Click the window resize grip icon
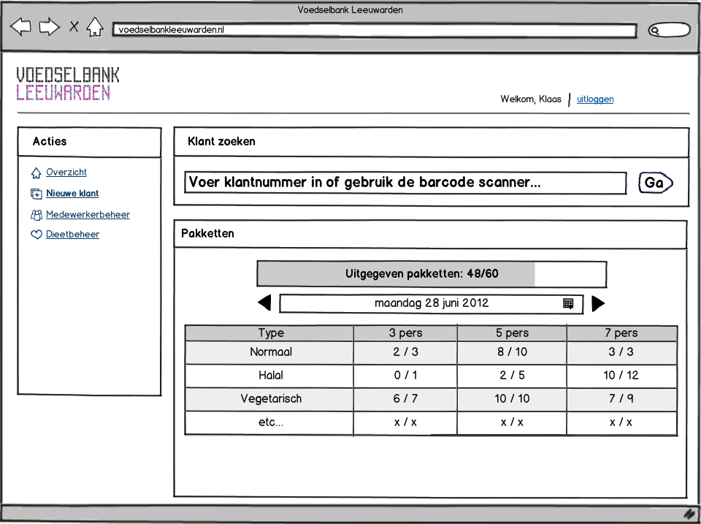 690,514
